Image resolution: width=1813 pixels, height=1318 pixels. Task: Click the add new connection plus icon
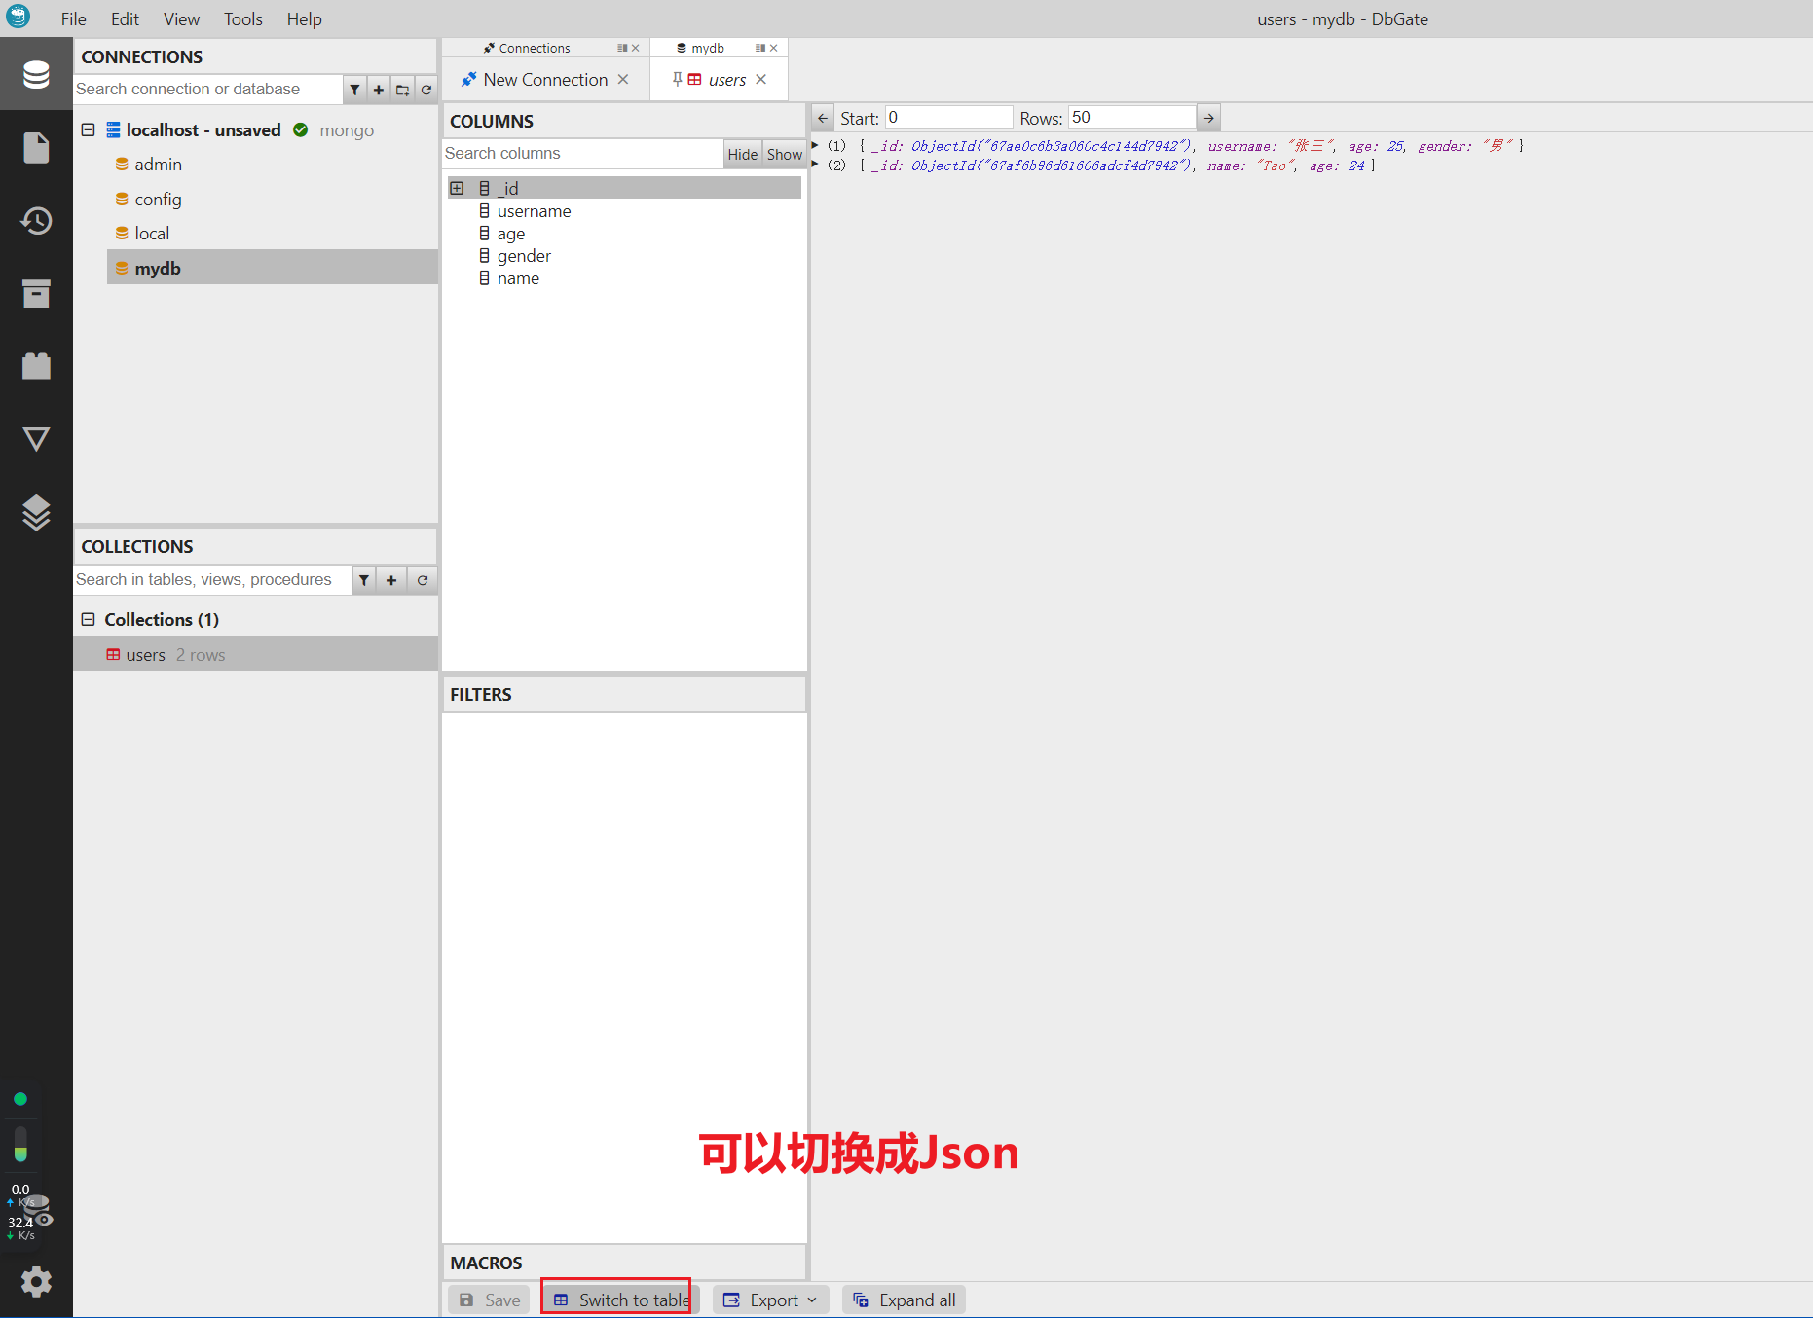(x=379, y=90)
